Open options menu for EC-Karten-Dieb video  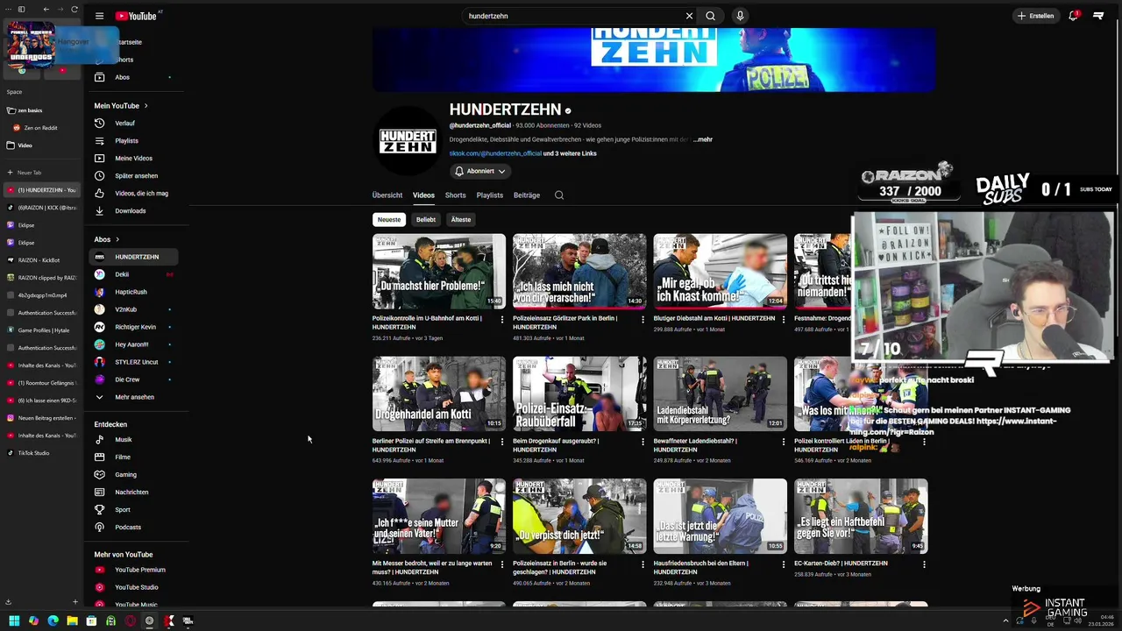pos(924,564)
